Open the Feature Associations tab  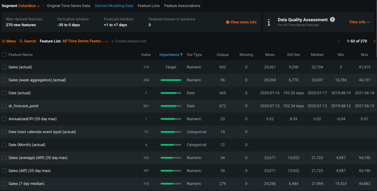tap(182, 6)
